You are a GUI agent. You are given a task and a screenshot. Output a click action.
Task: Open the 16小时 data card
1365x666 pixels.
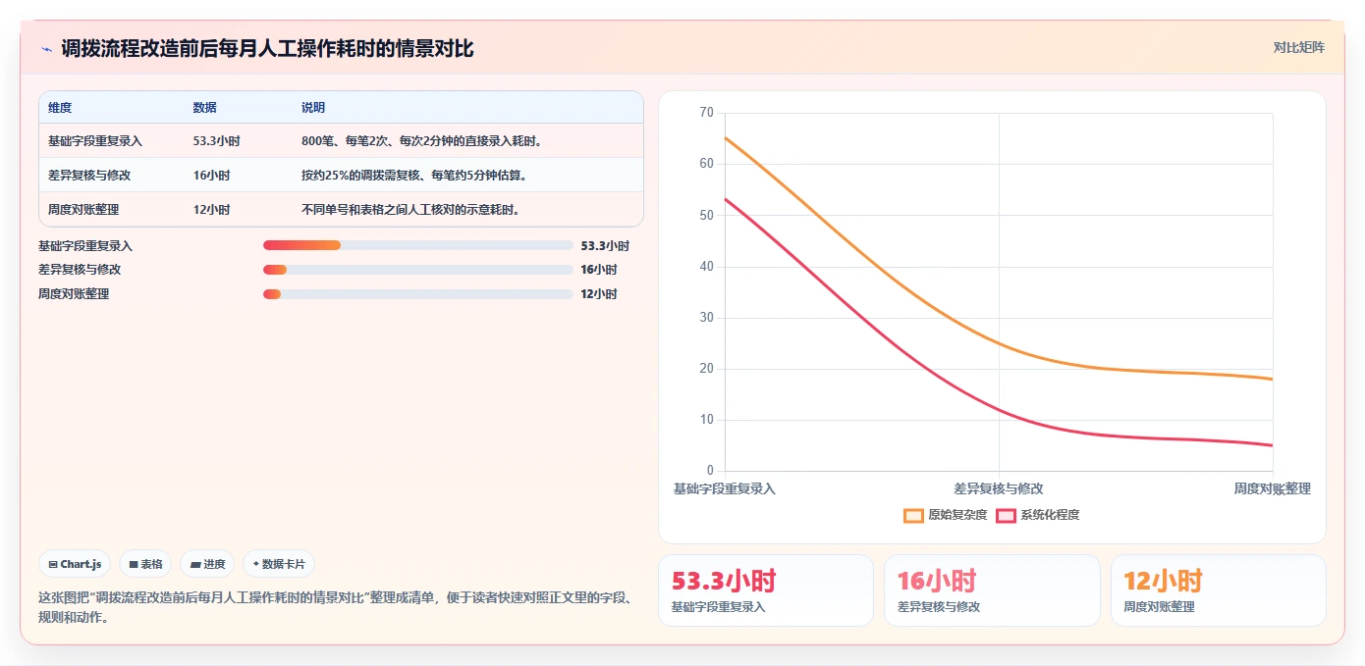click(x=992, y=590)
